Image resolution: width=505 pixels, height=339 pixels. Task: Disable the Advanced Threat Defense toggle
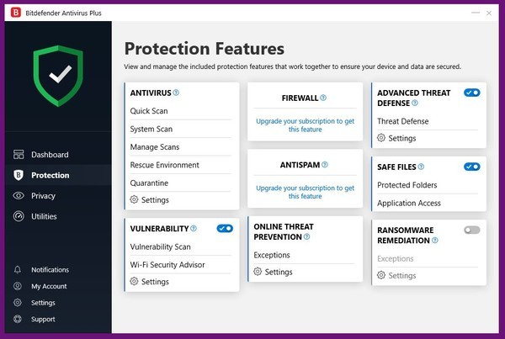(472, 93)
